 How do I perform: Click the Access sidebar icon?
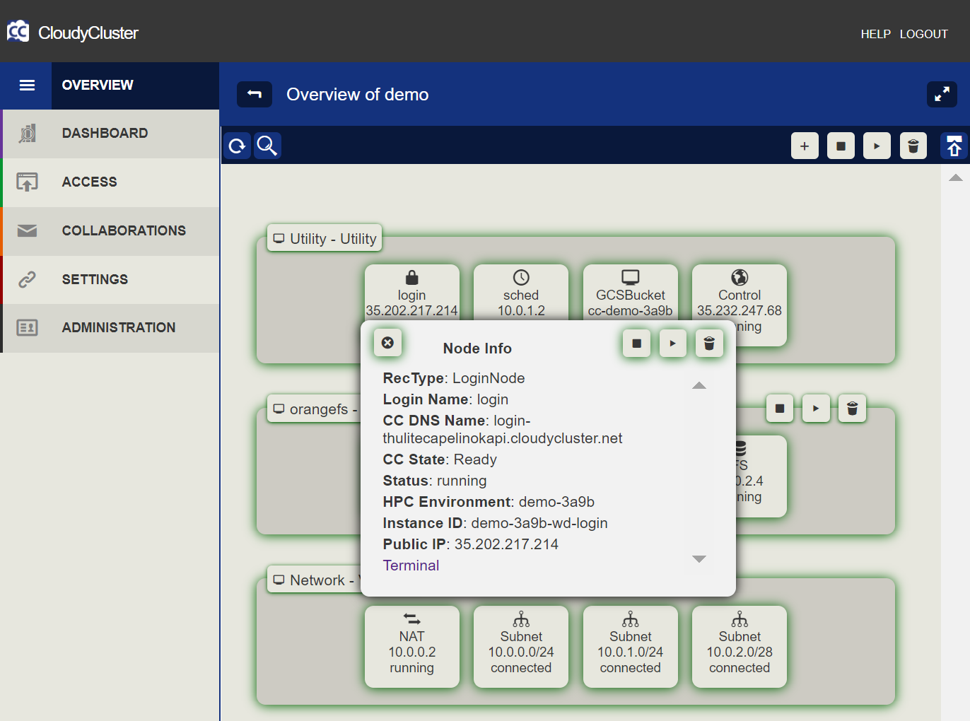(x=27, y=182)
